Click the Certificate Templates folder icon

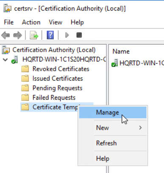coord(25,107)
